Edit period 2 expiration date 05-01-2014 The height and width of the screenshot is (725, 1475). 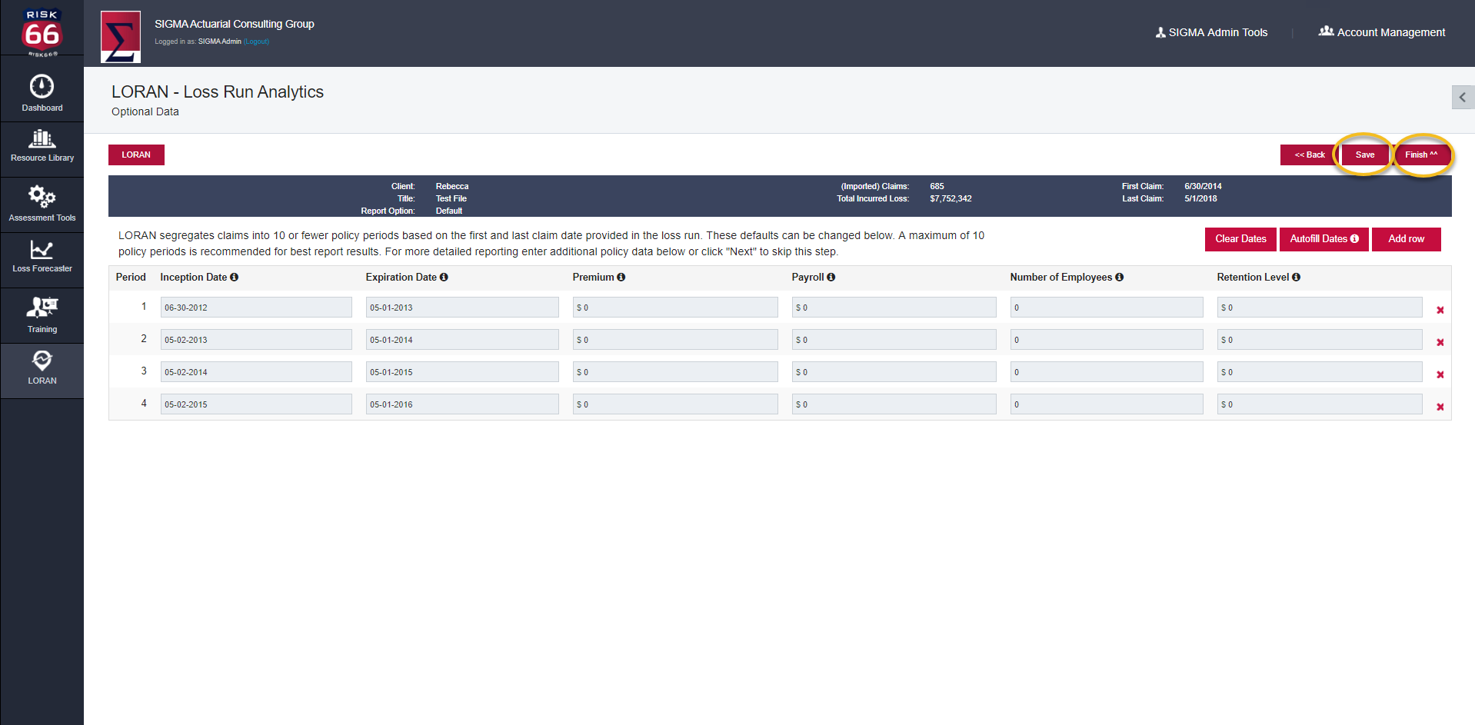(x=462, y=340)
